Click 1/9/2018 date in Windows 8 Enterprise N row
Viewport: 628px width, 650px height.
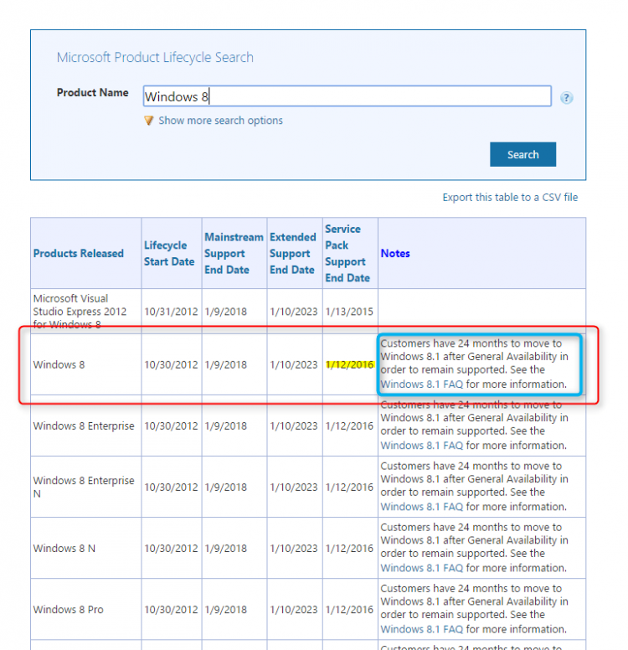(226, 487)
